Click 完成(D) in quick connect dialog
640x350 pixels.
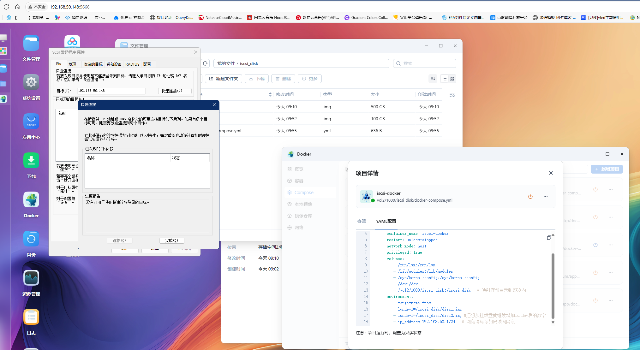click(x=171, y=240)
